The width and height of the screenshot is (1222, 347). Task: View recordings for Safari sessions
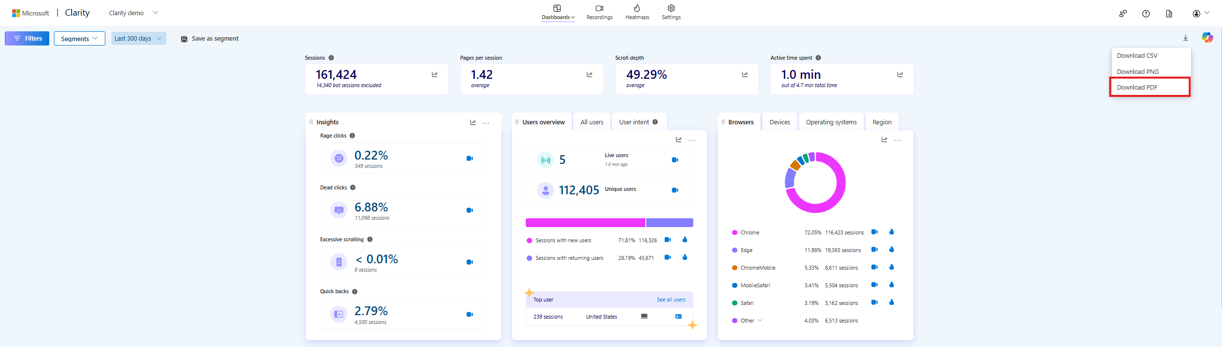pos(874,302)
